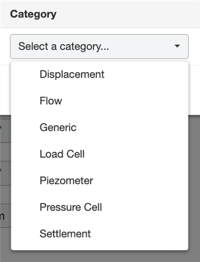Dismiss the list via gray backdrop below menu
Viewport: 200px width, 262px height.
pos(100,257)
